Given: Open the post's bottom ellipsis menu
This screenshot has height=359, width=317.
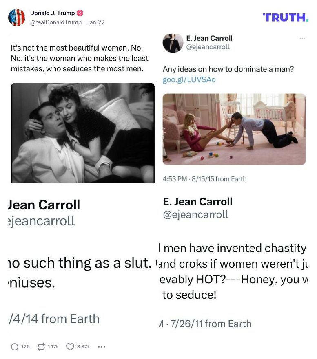Looking at the screenshot, I should (x=102, y=347).
